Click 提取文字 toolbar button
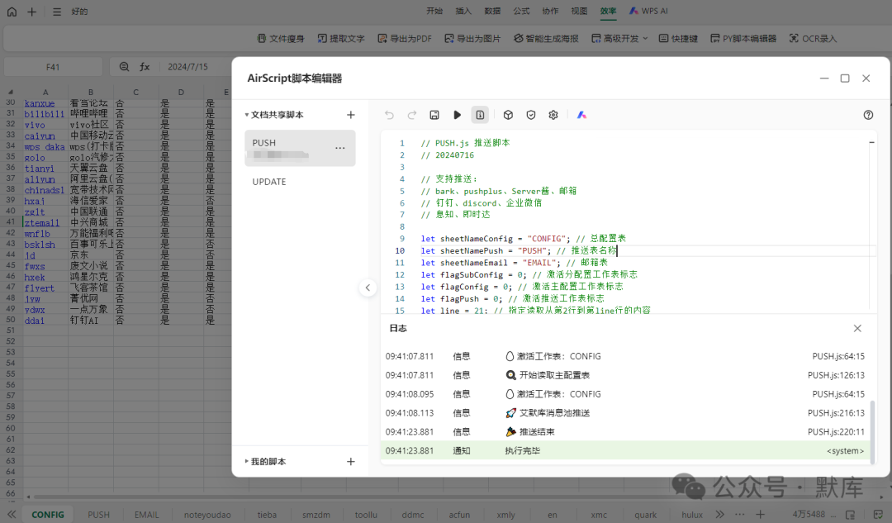This screenshot has height=523, width=892. 341,39
